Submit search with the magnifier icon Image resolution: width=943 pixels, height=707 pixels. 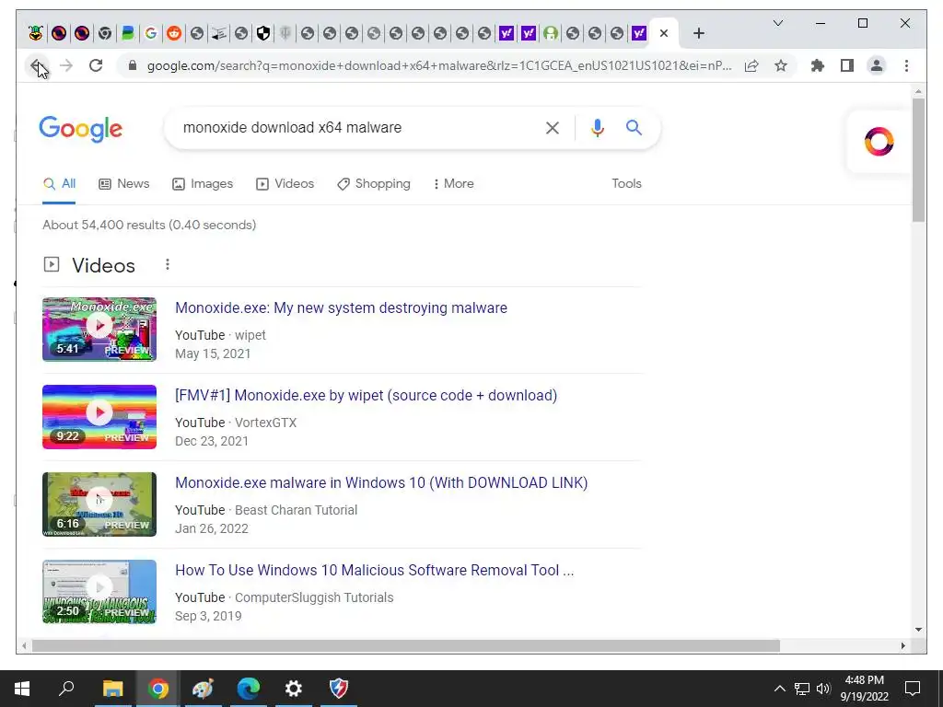(x=634, y=127)
